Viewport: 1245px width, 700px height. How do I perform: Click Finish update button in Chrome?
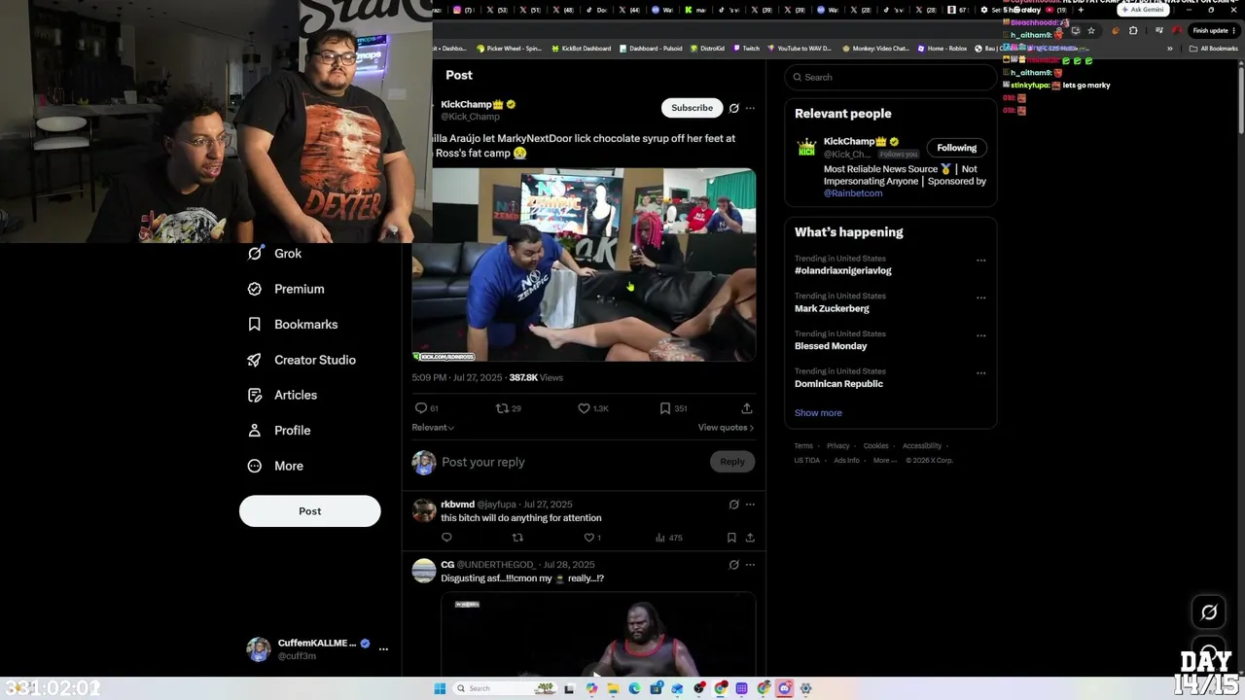tap(1213, 30)
